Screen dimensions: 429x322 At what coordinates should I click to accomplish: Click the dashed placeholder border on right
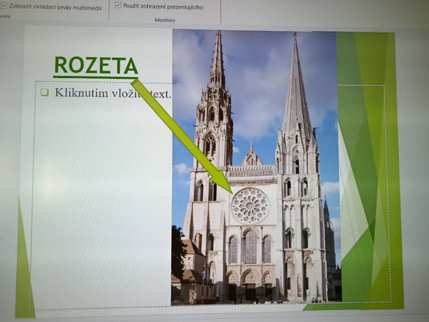click(385, 193)
